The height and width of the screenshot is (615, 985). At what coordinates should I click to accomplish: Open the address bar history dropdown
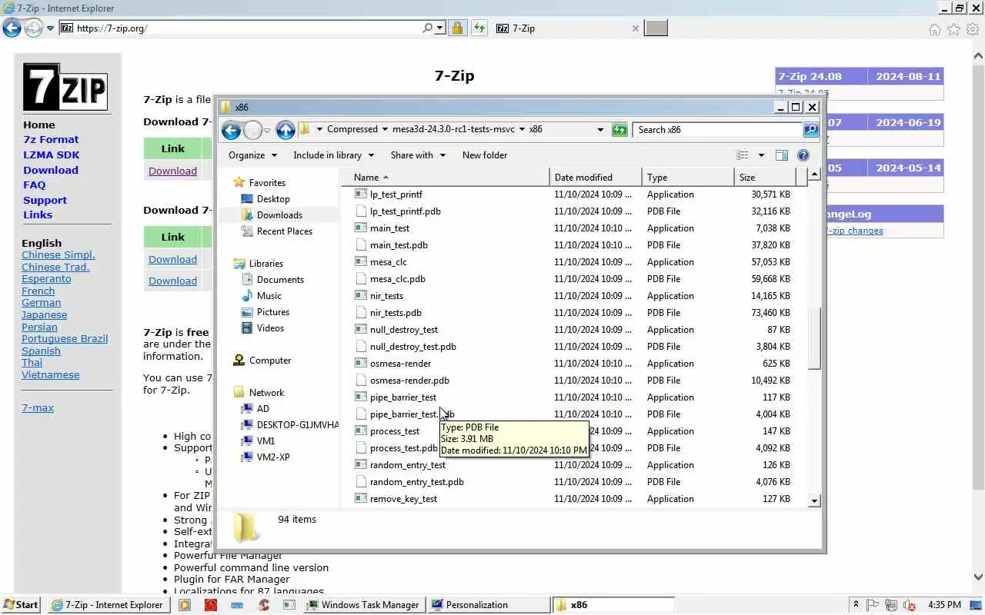click(x=600, y=130)
